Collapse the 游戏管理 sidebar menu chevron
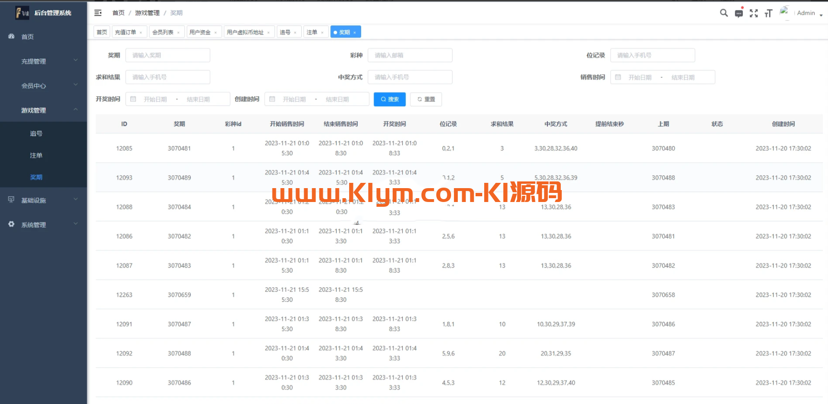The height and width of the screenshot is (404, 828). tap(76, 110)
